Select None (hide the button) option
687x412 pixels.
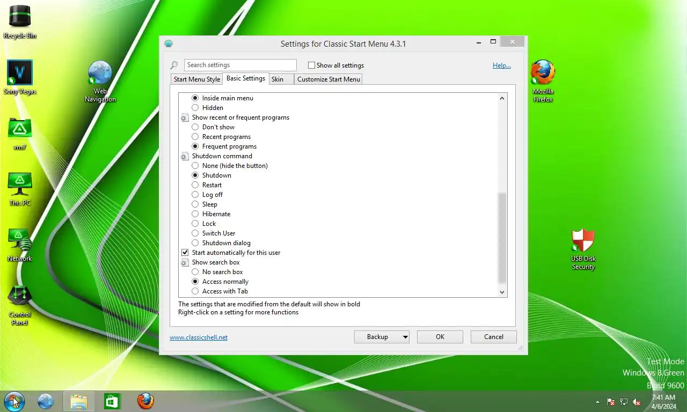coord(195,166)
